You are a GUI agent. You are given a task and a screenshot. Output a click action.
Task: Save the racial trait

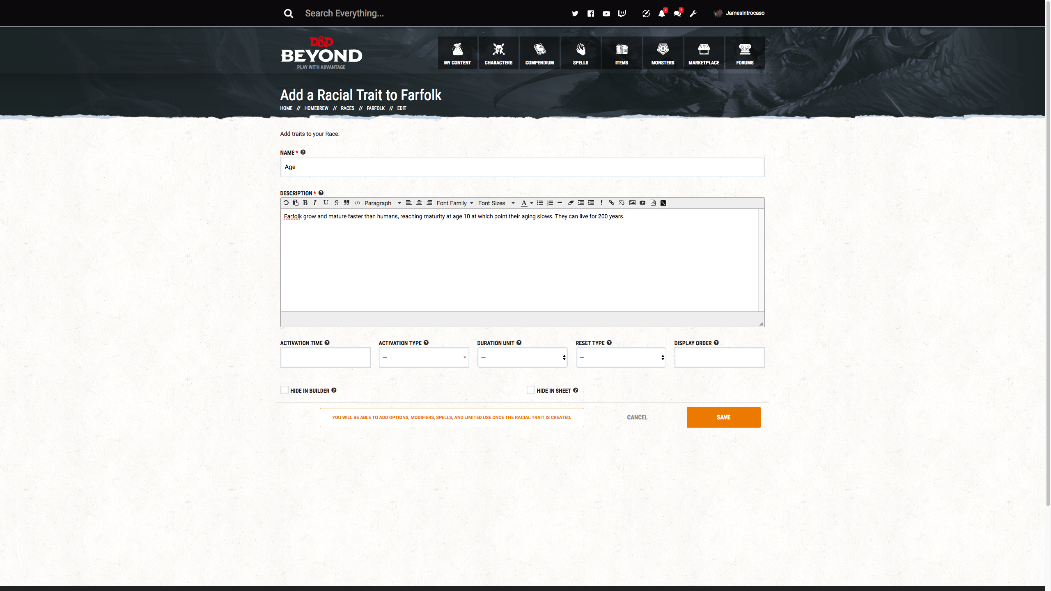[723, 417]
